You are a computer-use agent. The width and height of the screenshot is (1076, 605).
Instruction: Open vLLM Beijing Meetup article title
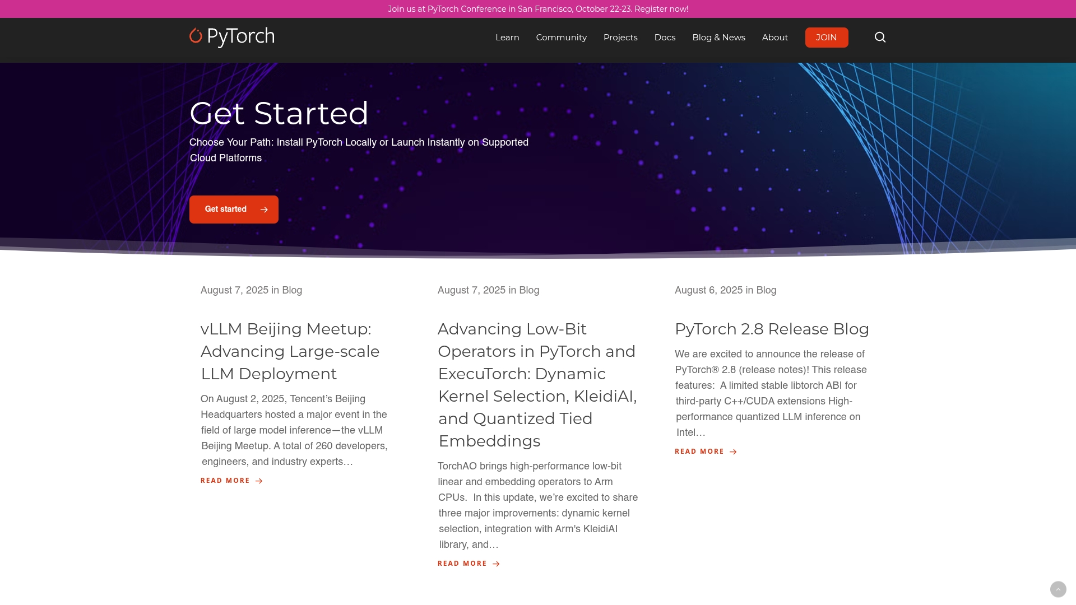[x=290, y=351]
